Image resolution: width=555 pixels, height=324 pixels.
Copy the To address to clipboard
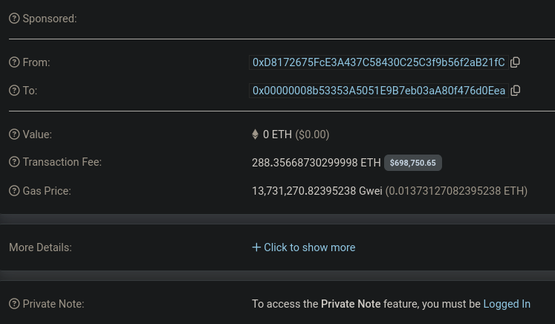click(x=516, y=91)
